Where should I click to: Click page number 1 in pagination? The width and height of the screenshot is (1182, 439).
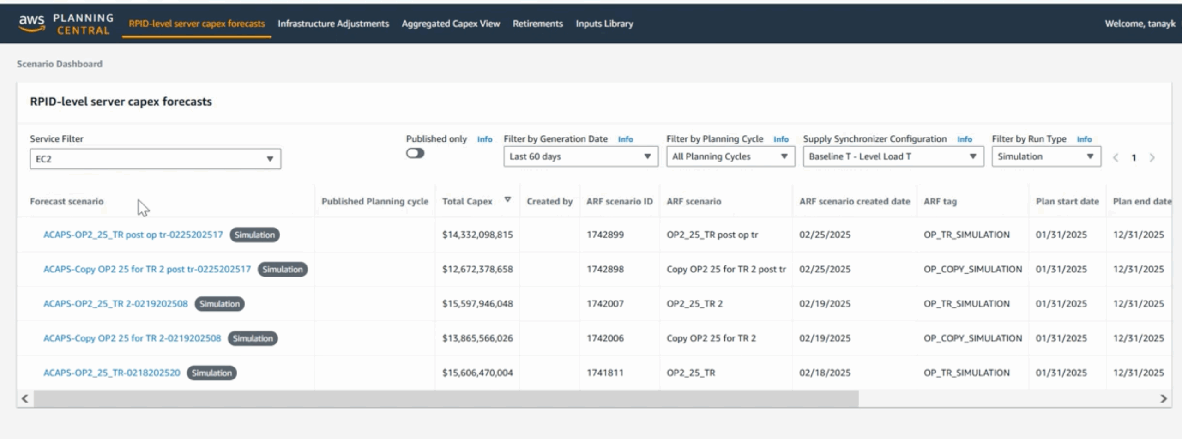(x=1134, y=158)
